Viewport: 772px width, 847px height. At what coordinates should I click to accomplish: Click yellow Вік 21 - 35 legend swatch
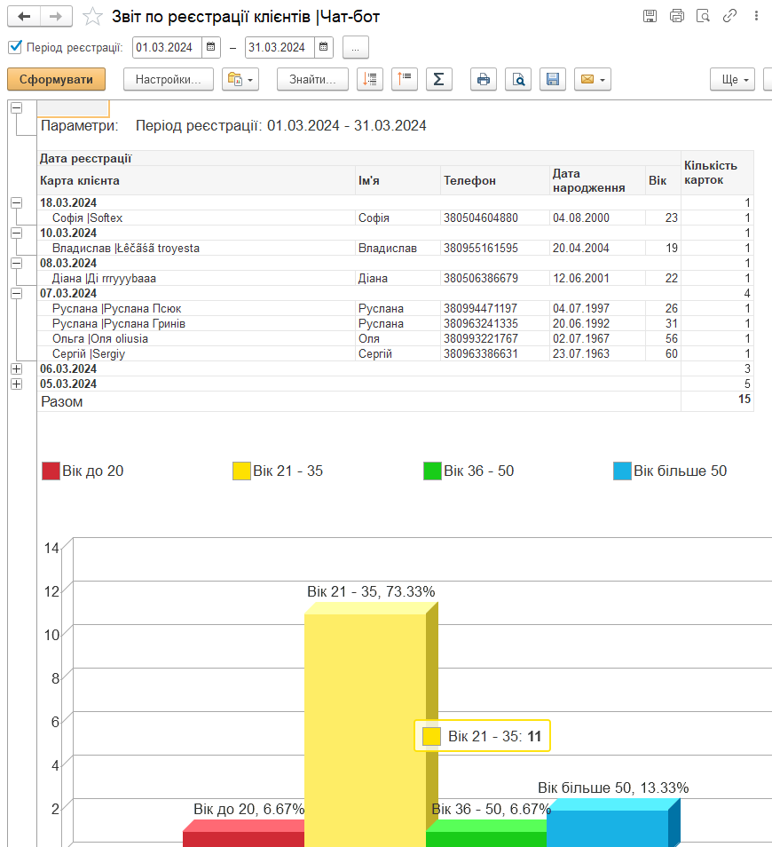click(242, 471)
